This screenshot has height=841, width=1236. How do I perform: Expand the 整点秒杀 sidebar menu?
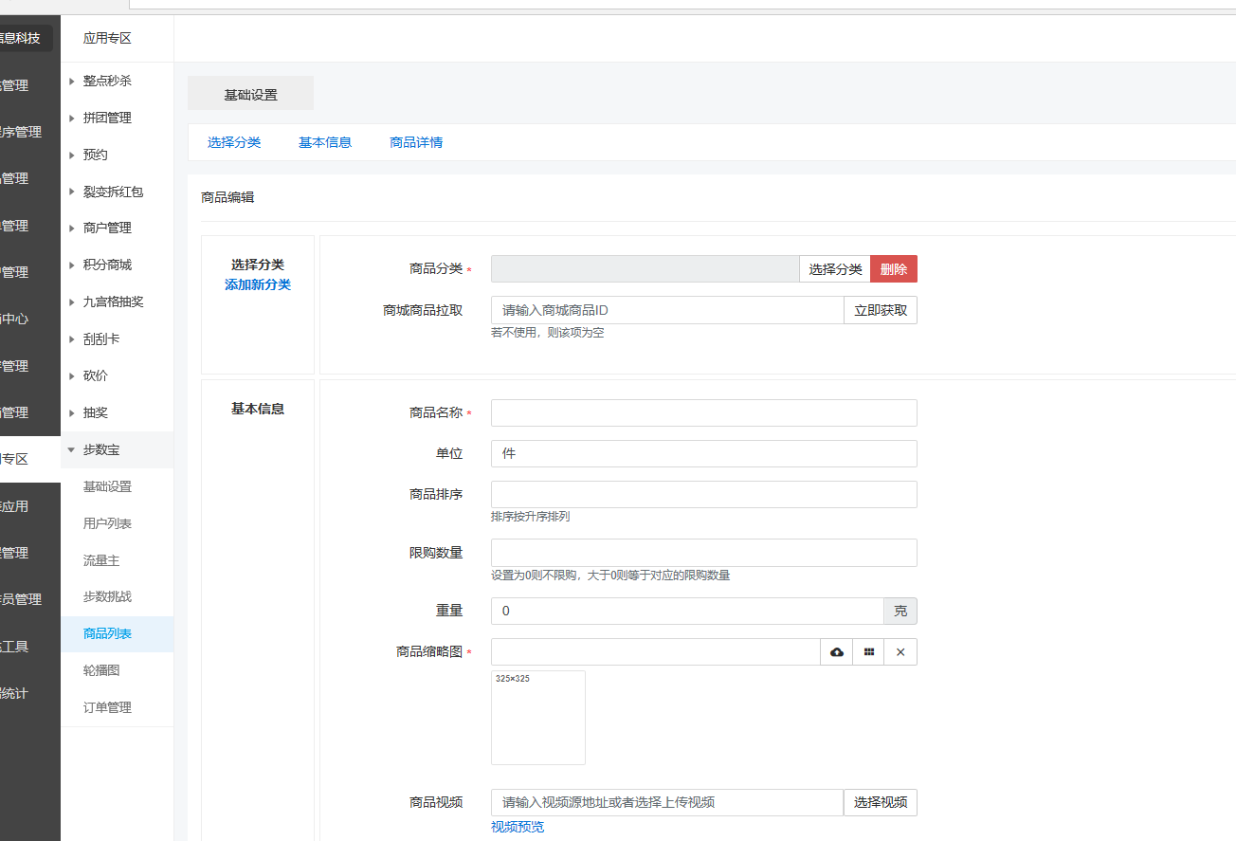(x=106, y=82)
